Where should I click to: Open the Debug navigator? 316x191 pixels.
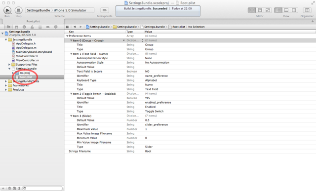point(40,27)
